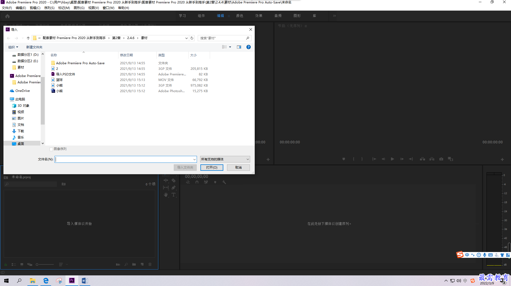Open the 组织 dropdown menu
The width and height of the screenshot is (511, 286).
tap(13, 47)
